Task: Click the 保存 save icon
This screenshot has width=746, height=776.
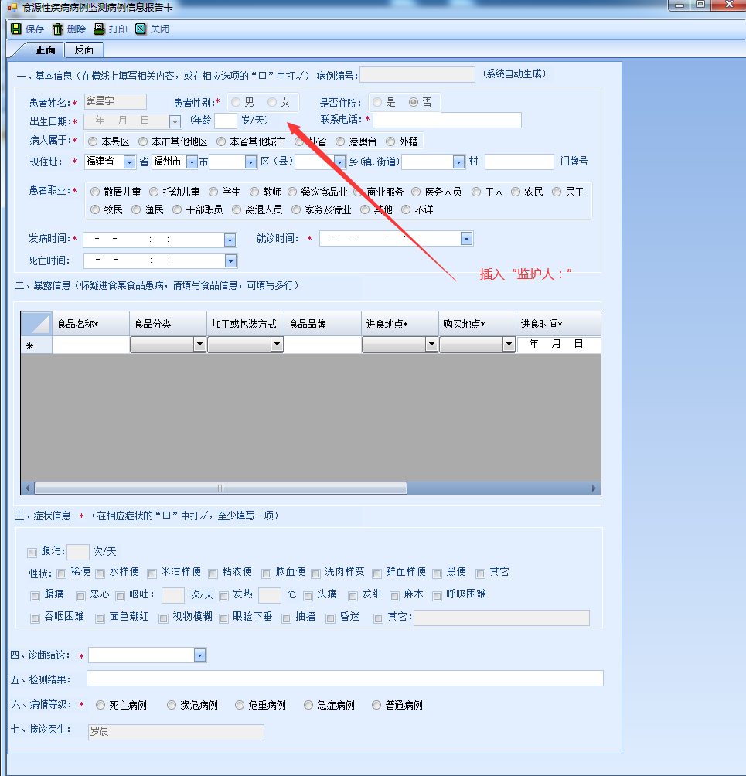Action: [x=16, y=29]
